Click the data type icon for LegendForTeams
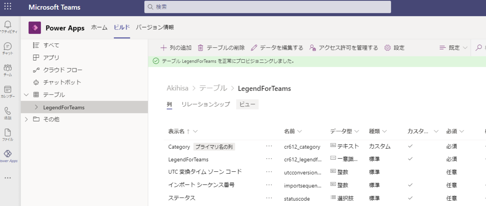Image resolution: width=486 pixels, height=206 pixels. point(333,158)
